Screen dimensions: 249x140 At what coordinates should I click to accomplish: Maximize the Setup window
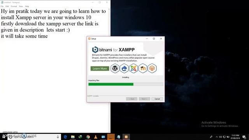point(154,38)
